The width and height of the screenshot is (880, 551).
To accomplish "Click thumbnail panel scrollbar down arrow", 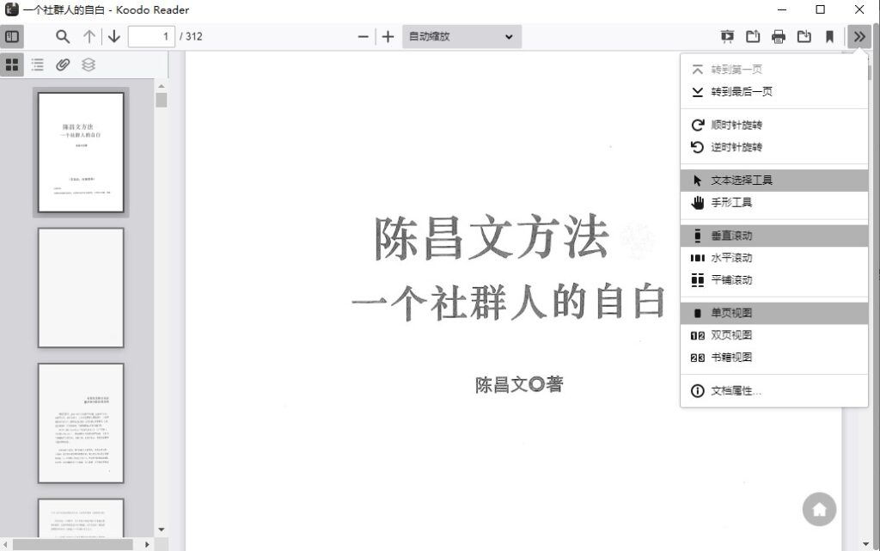I will click(161, 530).
